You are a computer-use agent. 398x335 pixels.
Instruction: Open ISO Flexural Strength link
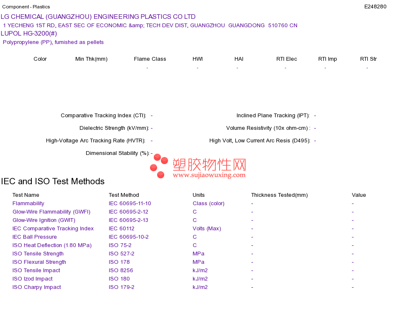click(39, 262)
